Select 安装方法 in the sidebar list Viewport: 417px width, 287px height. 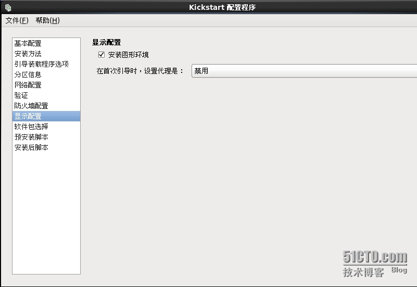[46, 54]
